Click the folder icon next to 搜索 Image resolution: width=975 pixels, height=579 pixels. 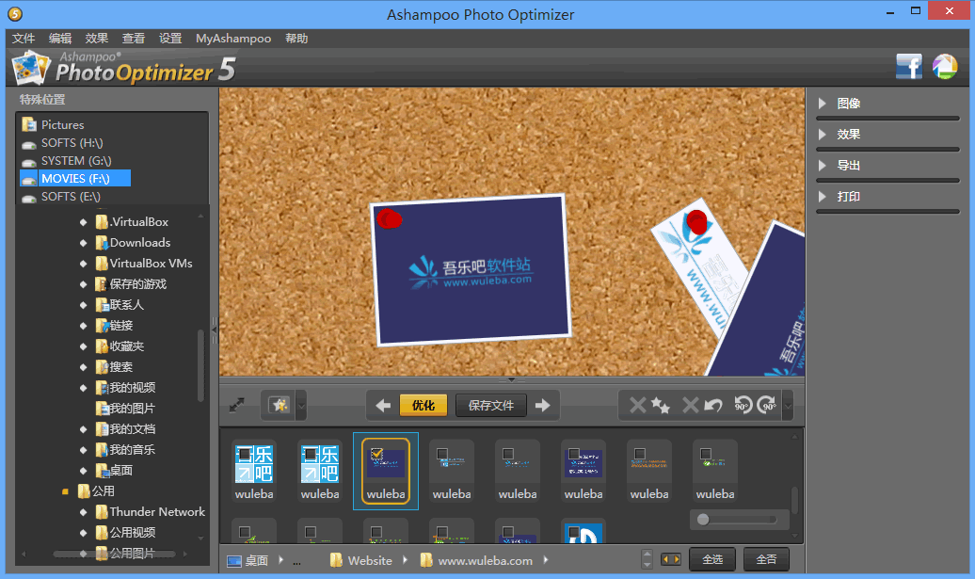102,367
